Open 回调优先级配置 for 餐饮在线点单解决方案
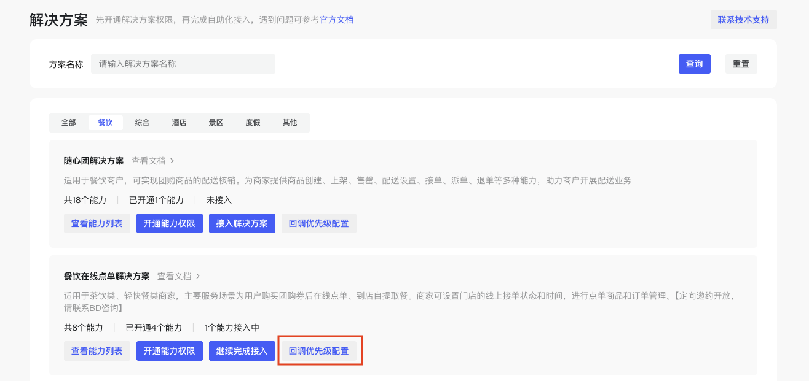 click(318, 351)
